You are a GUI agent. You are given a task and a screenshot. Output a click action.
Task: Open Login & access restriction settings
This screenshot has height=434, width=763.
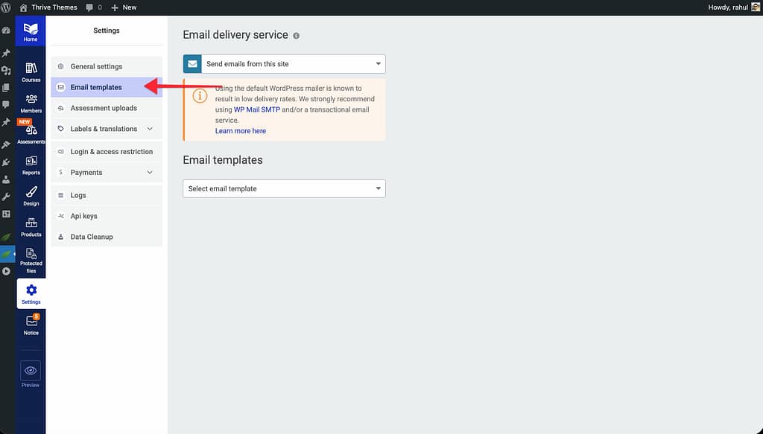tap(111, 152)
